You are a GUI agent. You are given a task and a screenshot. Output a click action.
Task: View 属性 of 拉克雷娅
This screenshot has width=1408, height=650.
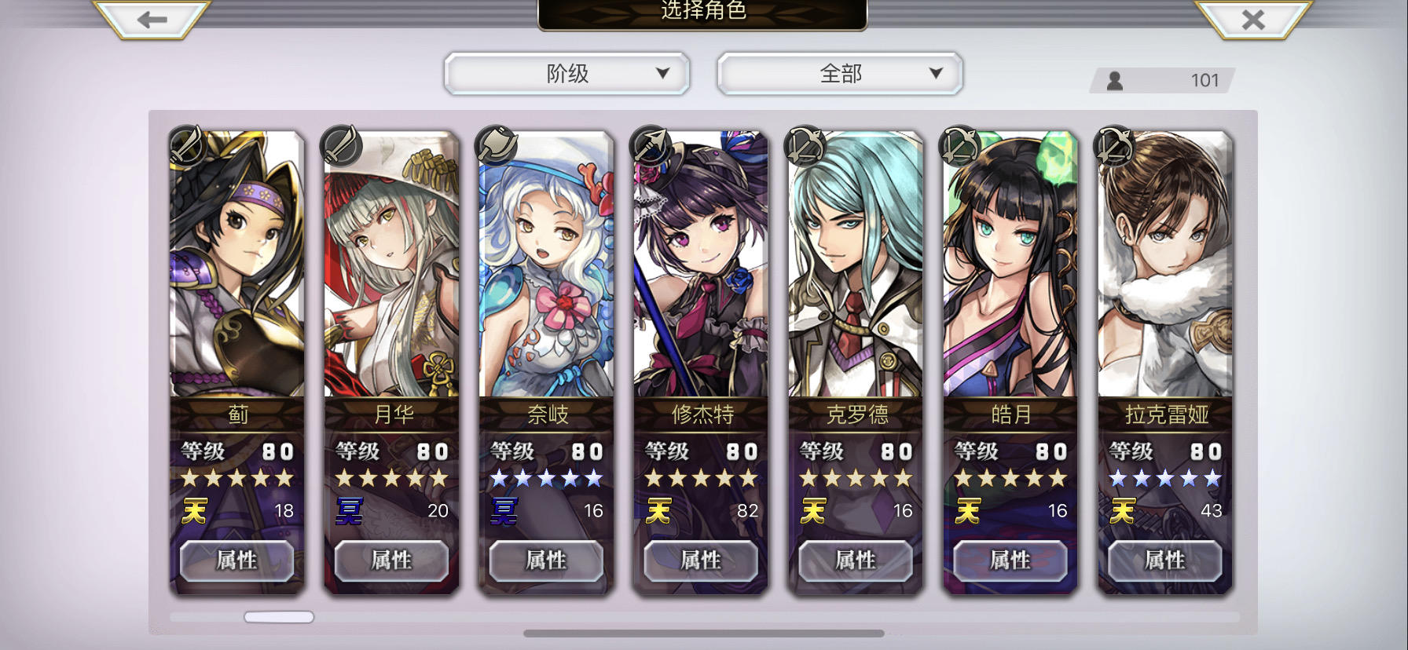point(1164,561)
